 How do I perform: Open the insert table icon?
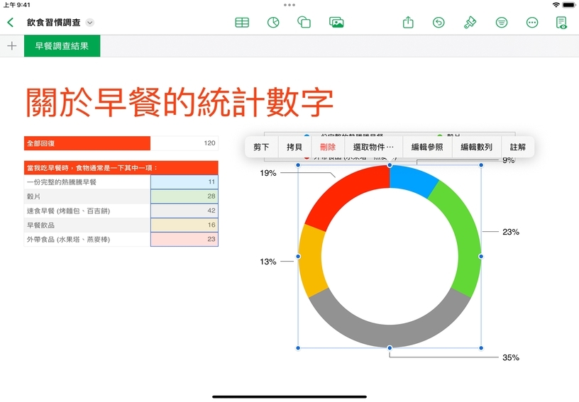tap(242, 22)
